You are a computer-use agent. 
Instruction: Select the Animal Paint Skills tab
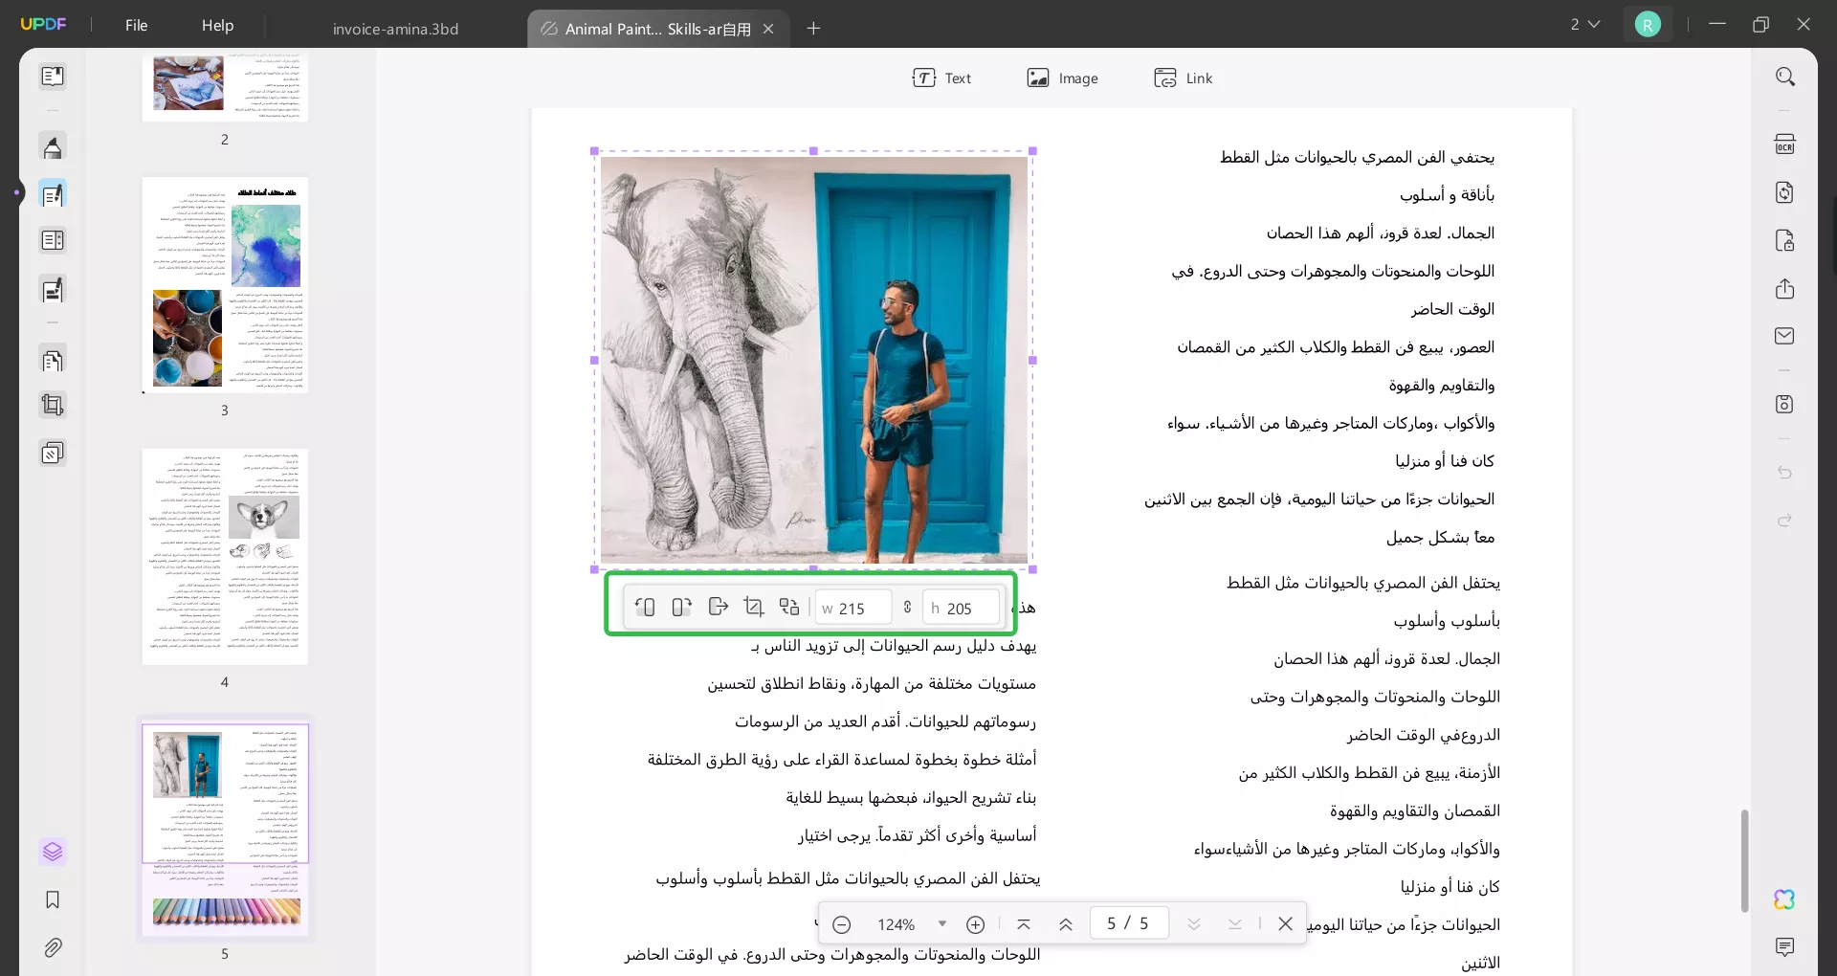click(657, 29)
